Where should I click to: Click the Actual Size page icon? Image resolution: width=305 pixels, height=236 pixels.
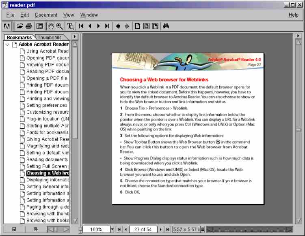tap(138, 26)
